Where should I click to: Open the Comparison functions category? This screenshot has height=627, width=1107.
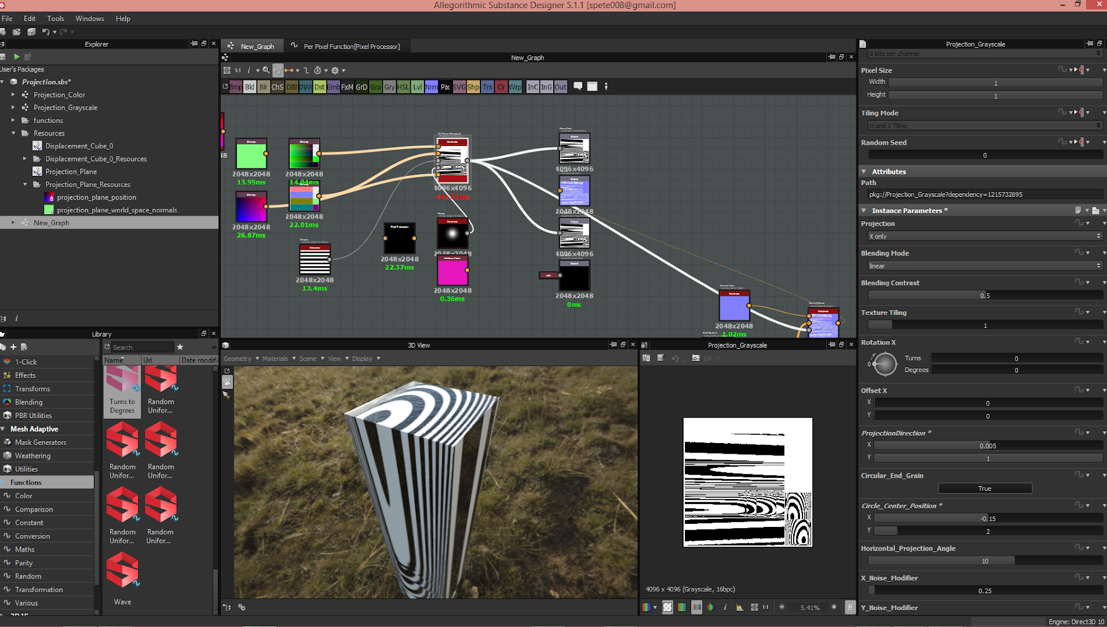(x=34, y=510)
